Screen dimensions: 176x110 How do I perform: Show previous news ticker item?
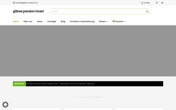pyautogui.click(x=158, y=84)
